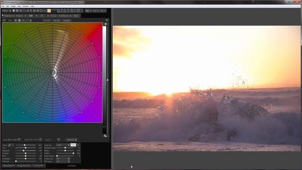Toggle the dot before A/B tab

point(25,16)
